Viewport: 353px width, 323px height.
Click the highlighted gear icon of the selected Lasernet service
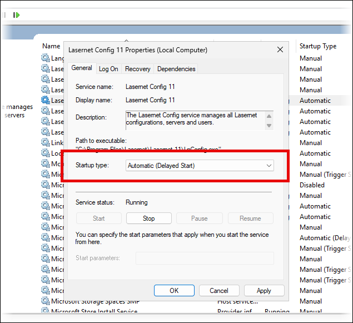46,100
